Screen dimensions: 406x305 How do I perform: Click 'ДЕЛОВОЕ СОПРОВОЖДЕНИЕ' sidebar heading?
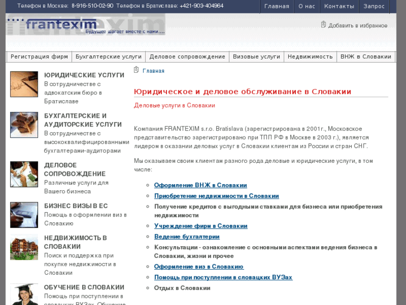(x=75, y=170)
